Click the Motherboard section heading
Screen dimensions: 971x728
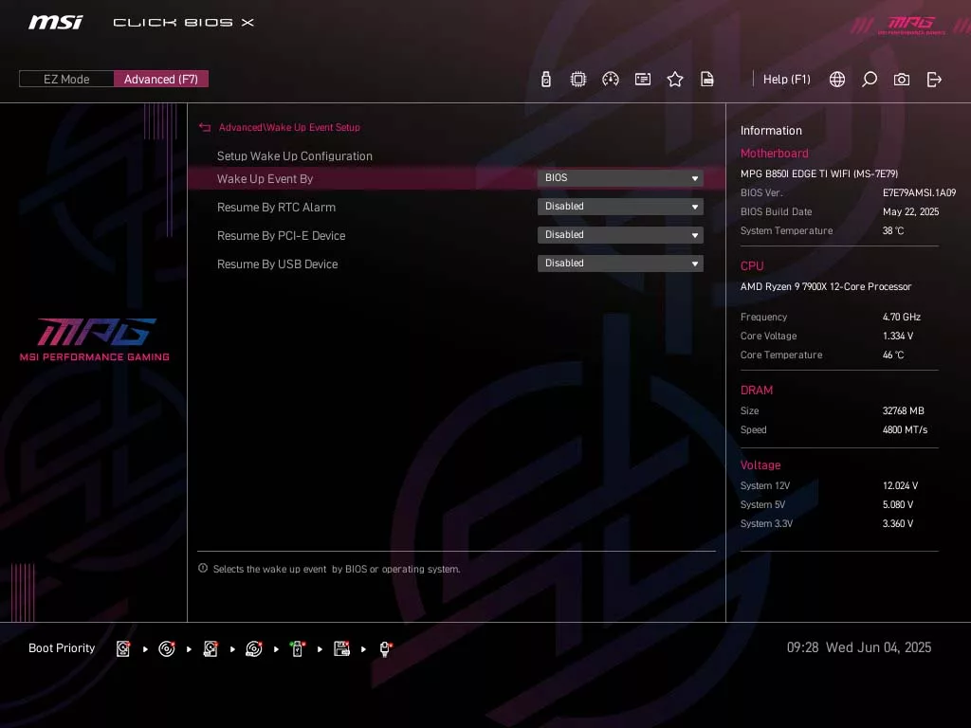tap(774, 153)
